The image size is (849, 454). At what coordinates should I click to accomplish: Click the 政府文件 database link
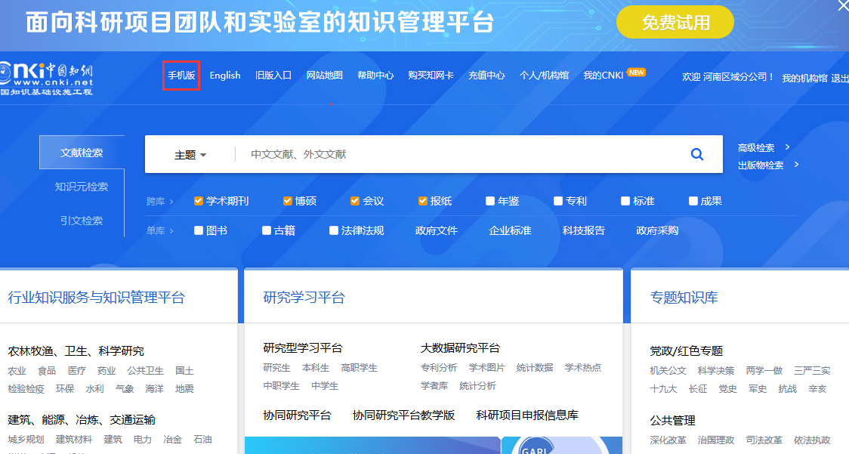tap(437, 230)
